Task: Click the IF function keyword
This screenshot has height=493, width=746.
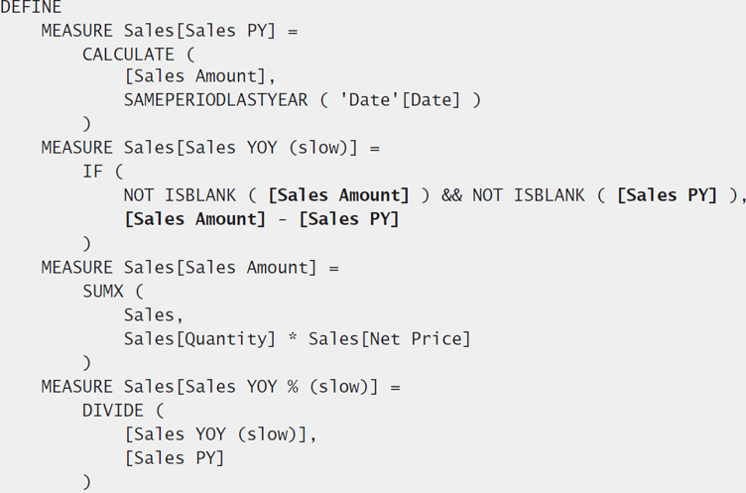Action: point(92,172)
